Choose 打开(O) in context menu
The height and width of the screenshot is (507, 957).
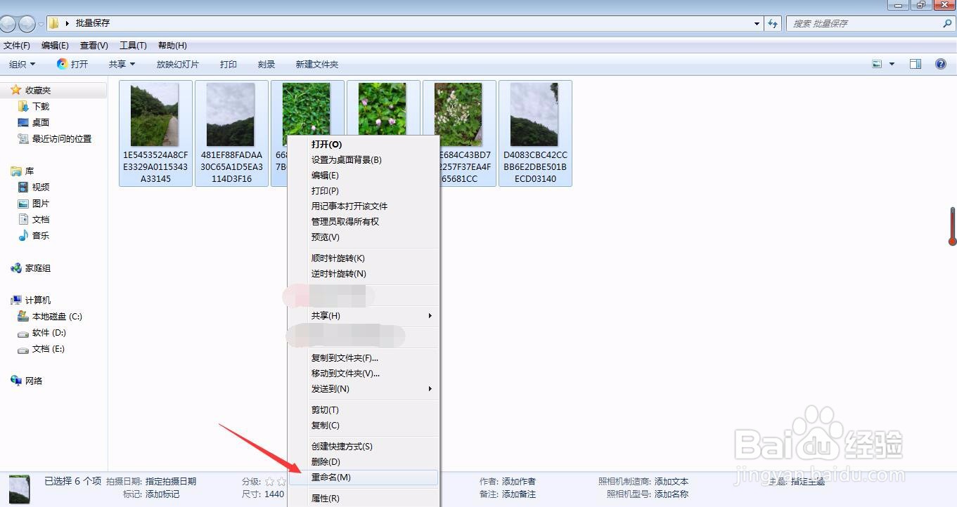[364, 145]
